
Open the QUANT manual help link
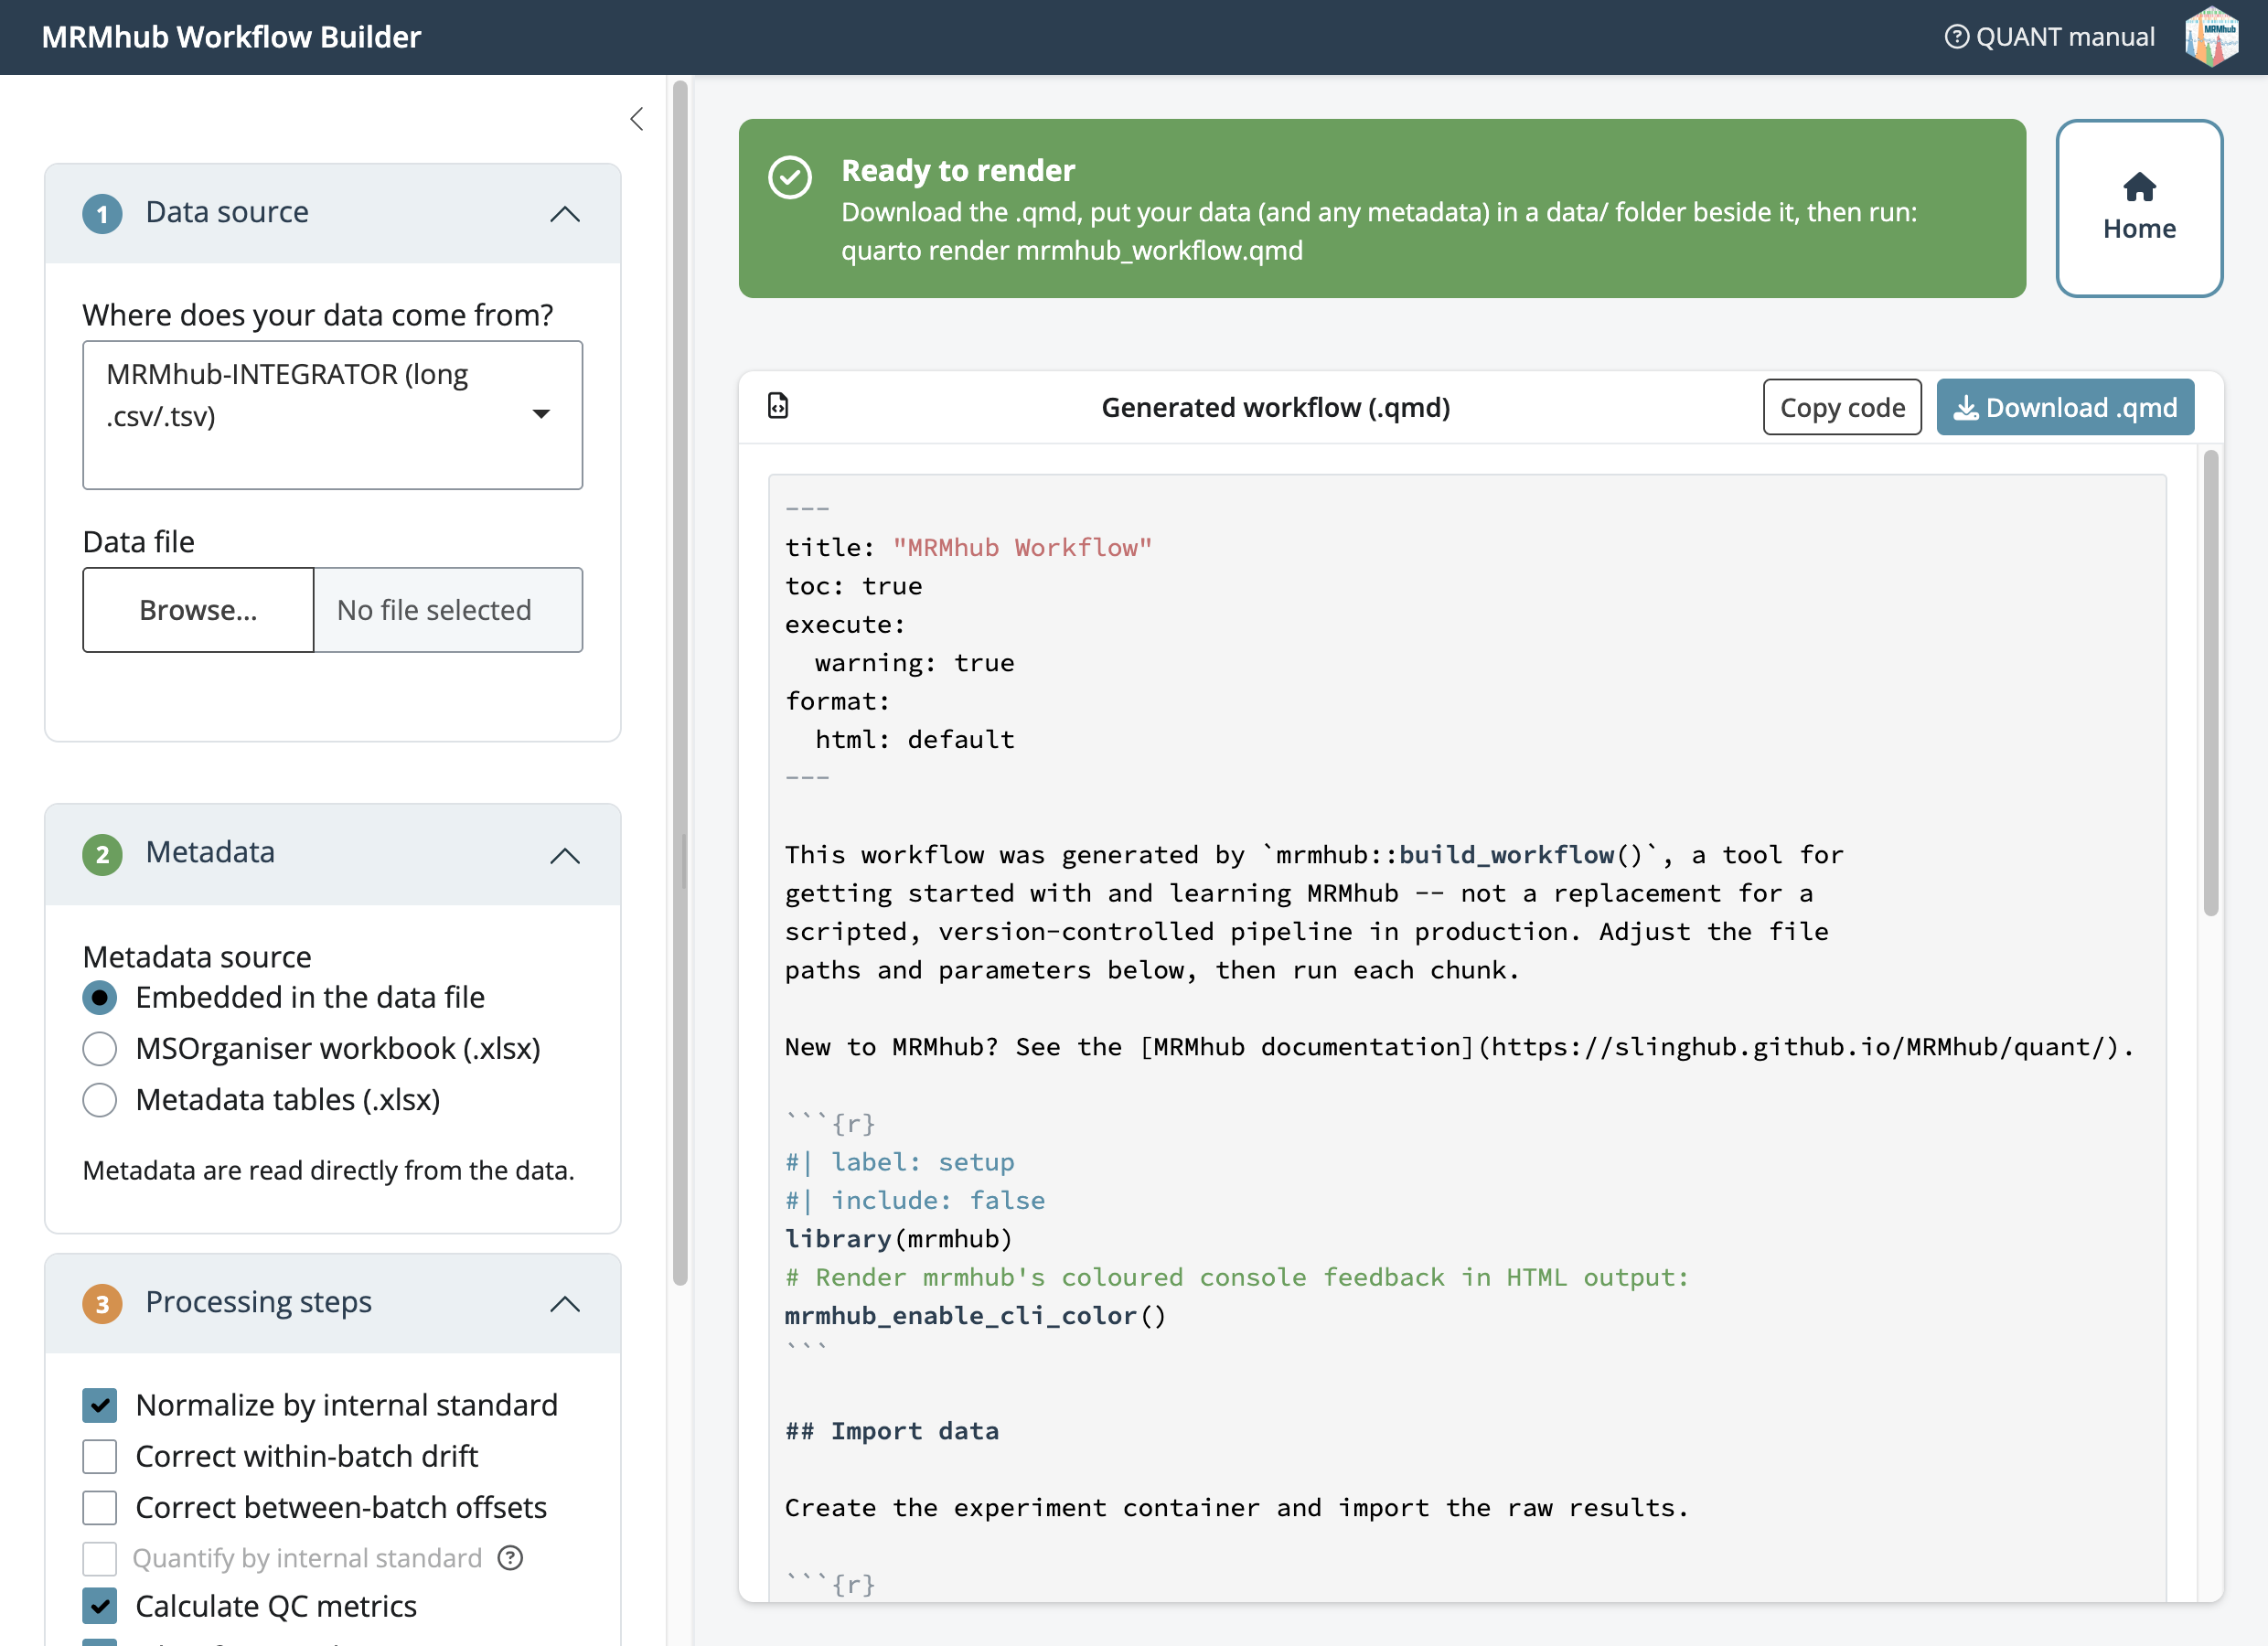(2049, 37)
